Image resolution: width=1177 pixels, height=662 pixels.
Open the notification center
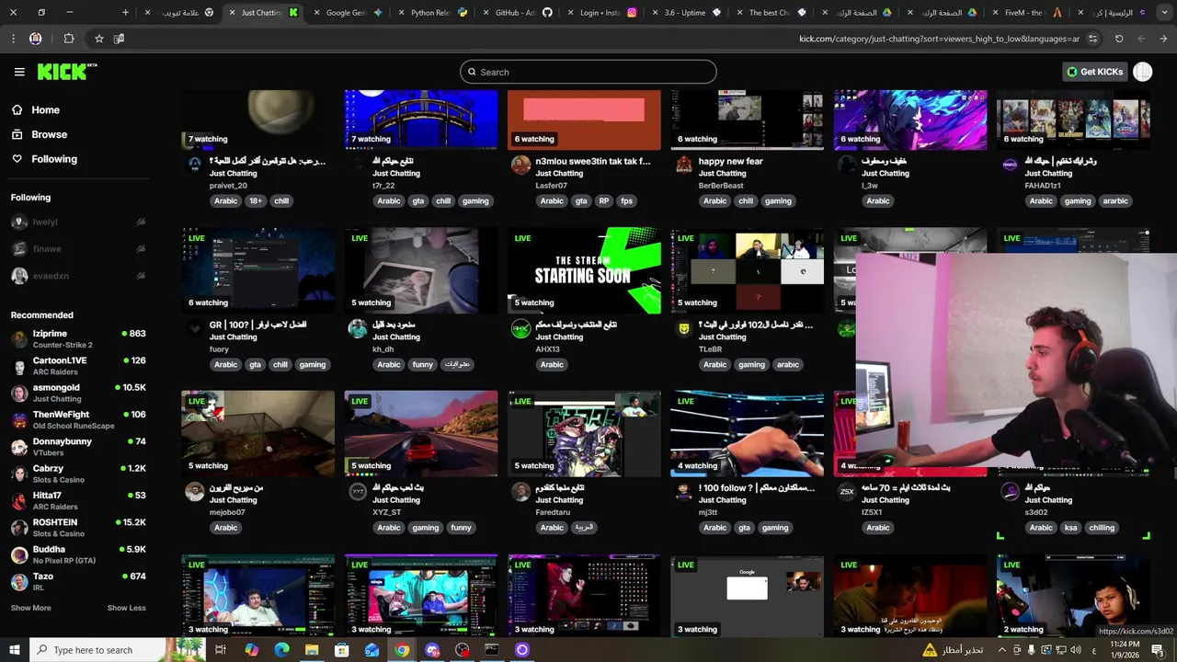coord(1158,650)
